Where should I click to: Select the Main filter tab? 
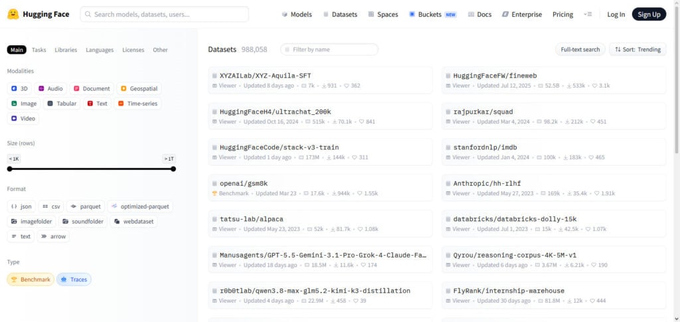tap(17, 50)
